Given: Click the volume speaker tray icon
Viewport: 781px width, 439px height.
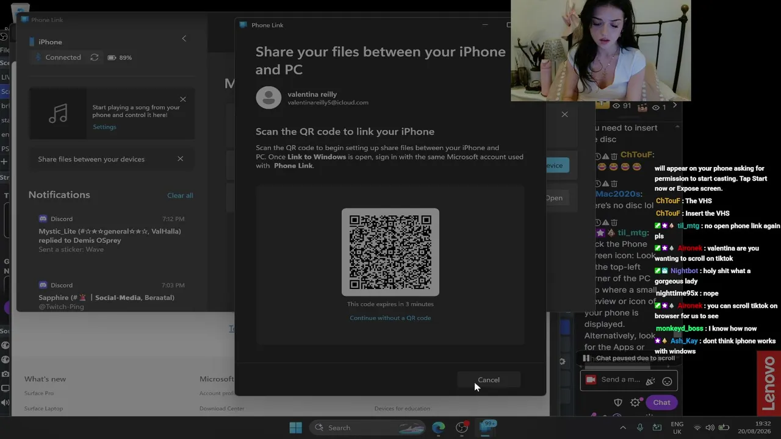Looking at the screenshot, I should [x=711, y=428].
